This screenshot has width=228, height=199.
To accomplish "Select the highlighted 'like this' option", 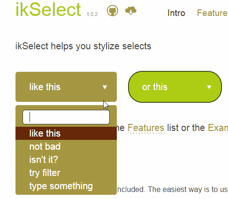I will click(x=66, y=133).
